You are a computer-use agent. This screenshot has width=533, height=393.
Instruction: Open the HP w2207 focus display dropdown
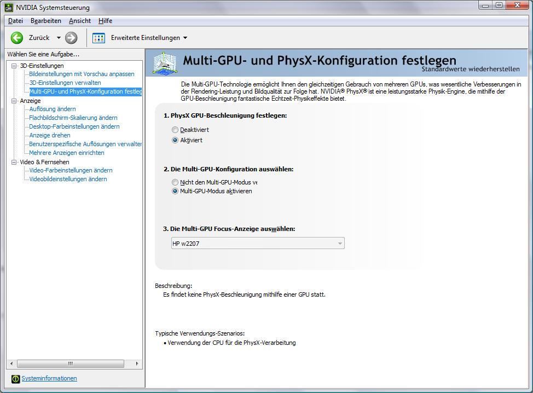tap(258, 244)
